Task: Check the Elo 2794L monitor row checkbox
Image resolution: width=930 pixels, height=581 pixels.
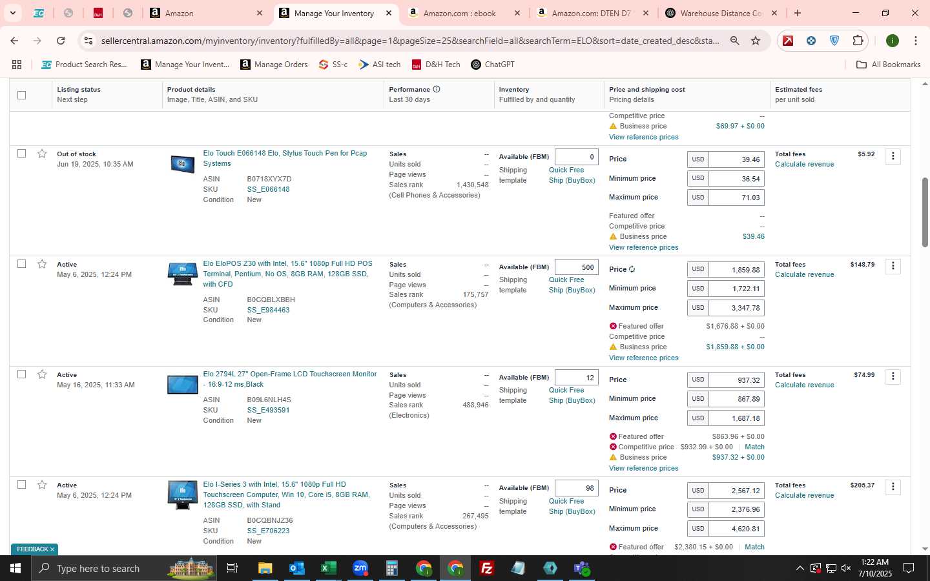Action: tap(21, 374)
